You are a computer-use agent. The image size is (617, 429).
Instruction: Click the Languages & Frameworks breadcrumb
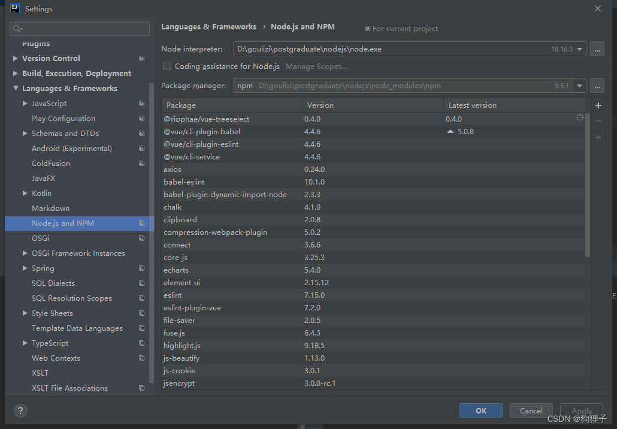(x=208, y=27)
